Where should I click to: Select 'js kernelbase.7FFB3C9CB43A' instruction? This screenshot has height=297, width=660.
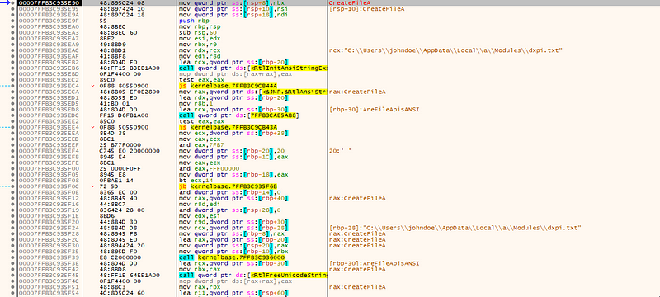tap(229, 127)
